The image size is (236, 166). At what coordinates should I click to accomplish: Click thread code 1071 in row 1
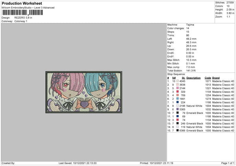208,81
